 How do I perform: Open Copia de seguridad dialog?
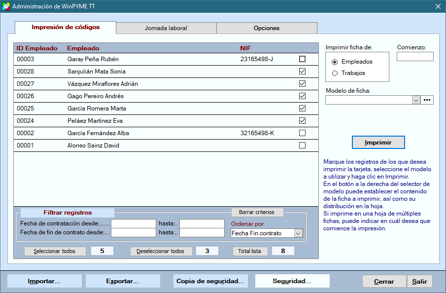pos(210,281)
